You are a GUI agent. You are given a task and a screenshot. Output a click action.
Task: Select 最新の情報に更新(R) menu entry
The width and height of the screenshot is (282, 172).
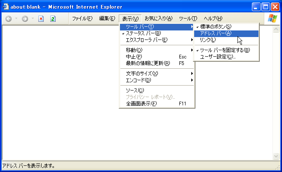click(157, 63)
